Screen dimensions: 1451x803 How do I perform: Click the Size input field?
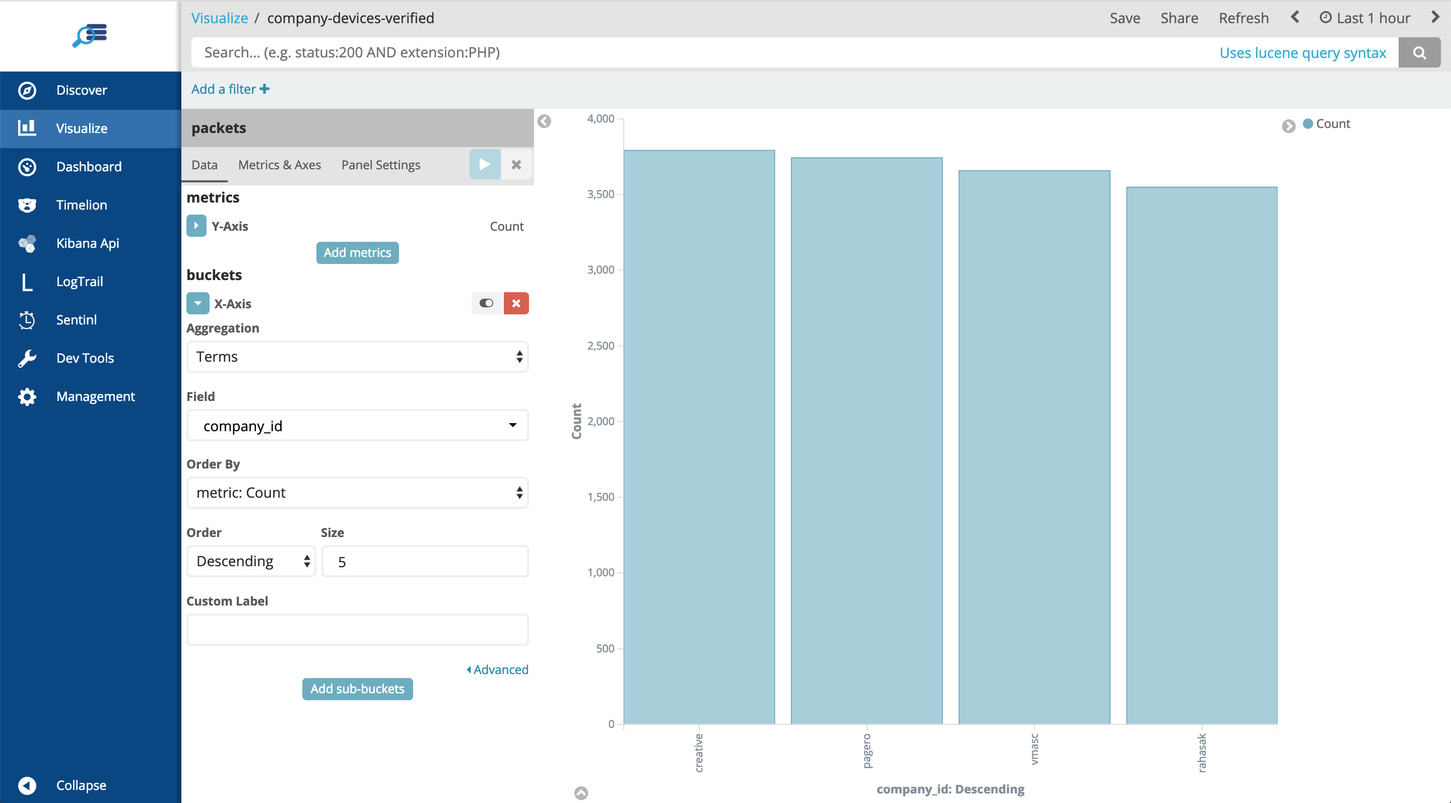[425, 562]
